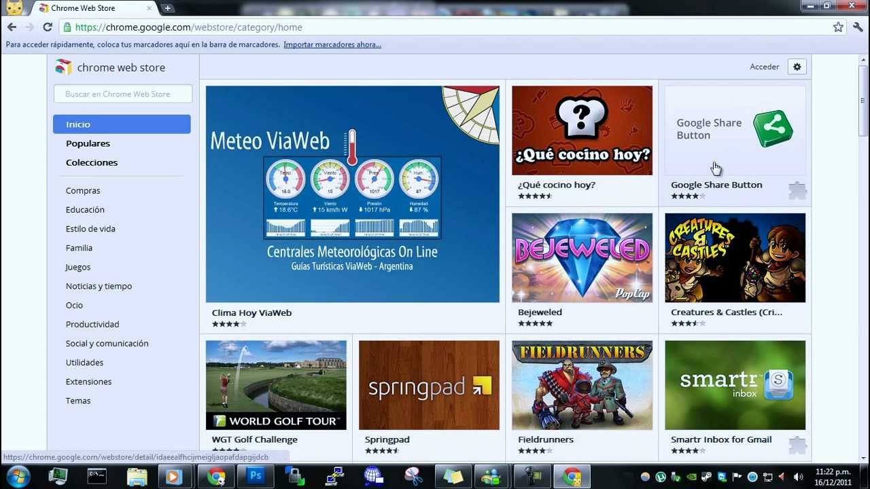The width and height of the screenshot is (870, 489).
Task: Open the Chrome wrench menu
Action: (858, 27)
